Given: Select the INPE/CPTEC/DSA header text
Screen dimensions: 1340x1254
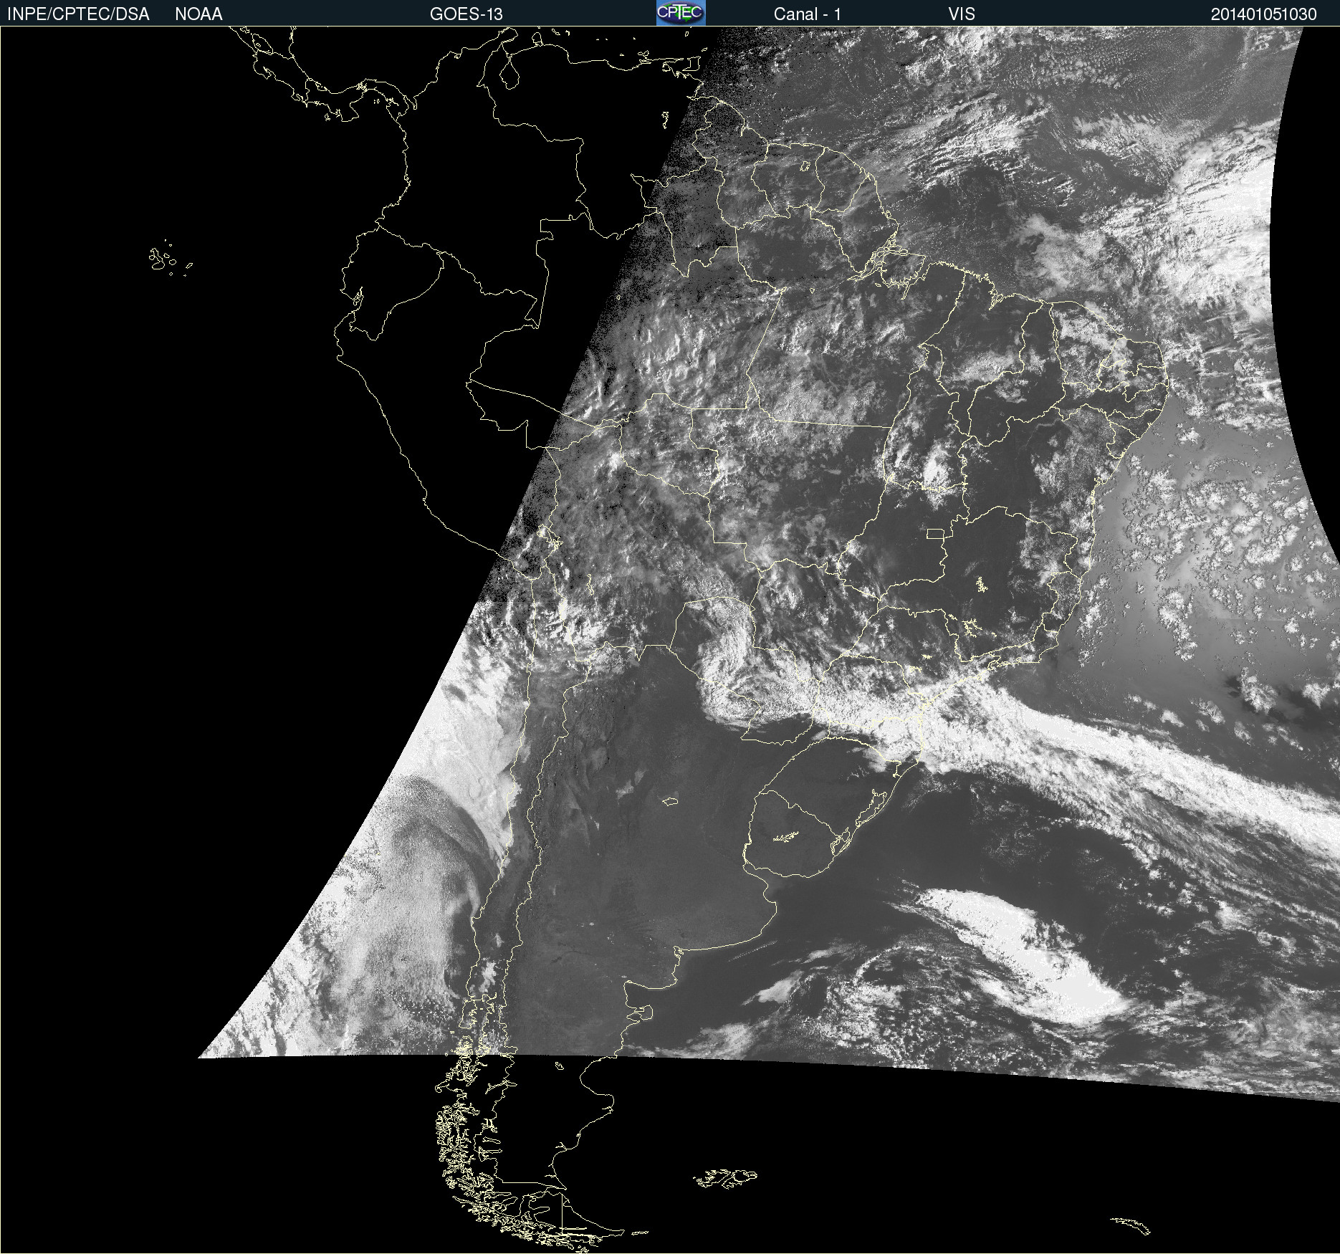Looking at the screenshot, I should pyautogui.click(x=78, y=14).
